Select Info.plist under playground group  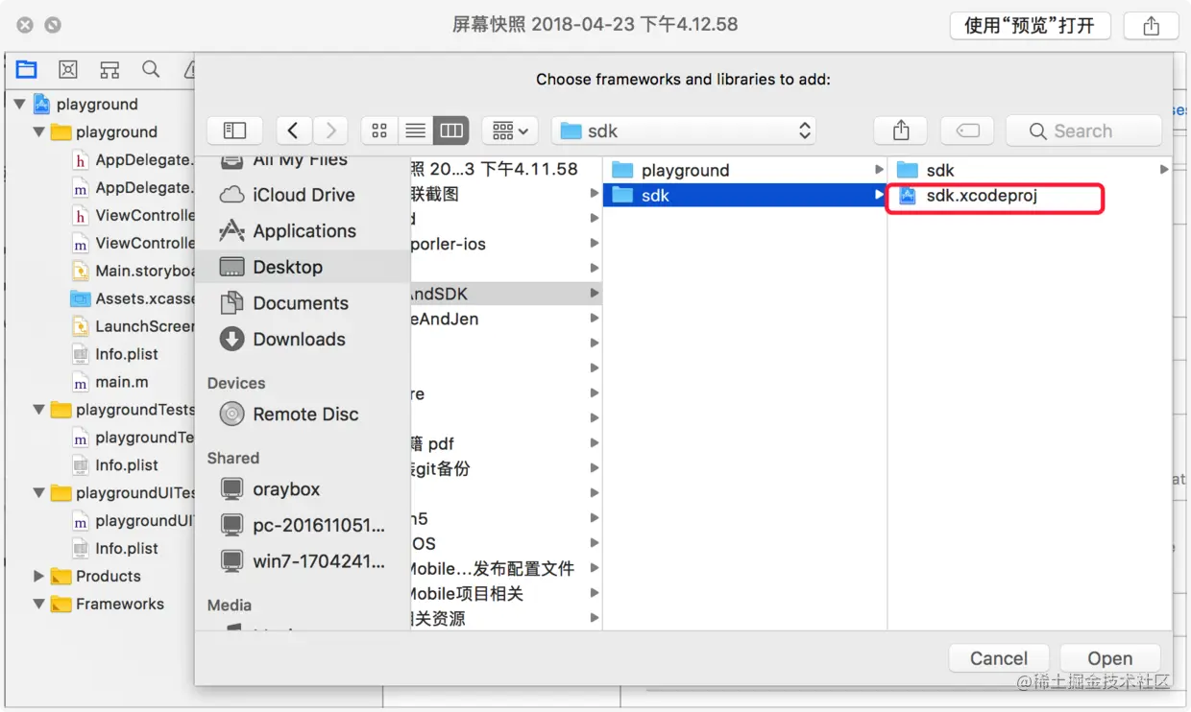[x=115, y=354]
